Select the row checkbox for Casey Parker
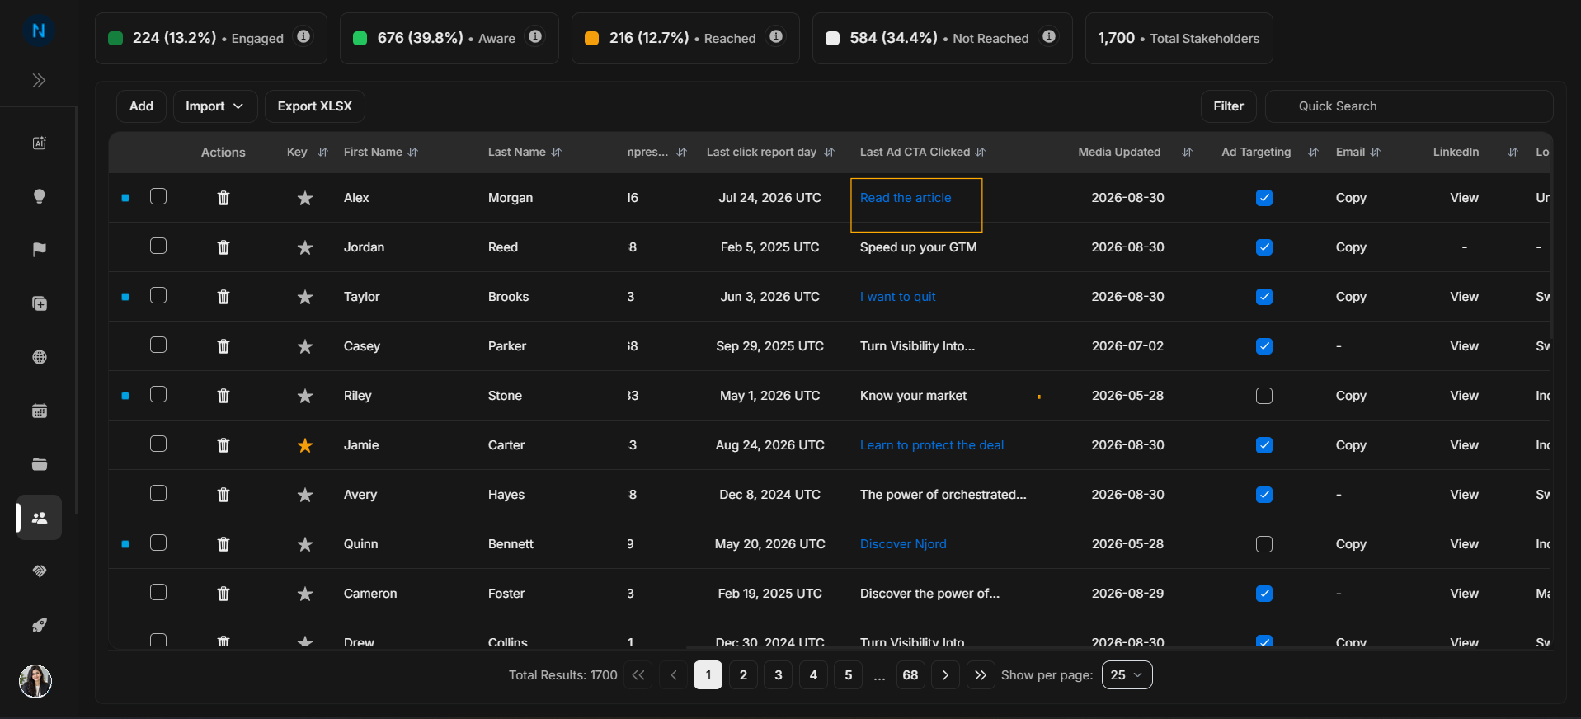This screenshot has width=1581, height=719. (158, 345)
